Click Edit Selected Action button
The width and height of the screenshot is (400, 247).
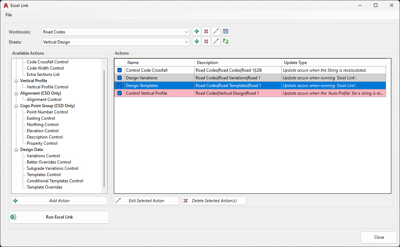[x=147, y=201]
